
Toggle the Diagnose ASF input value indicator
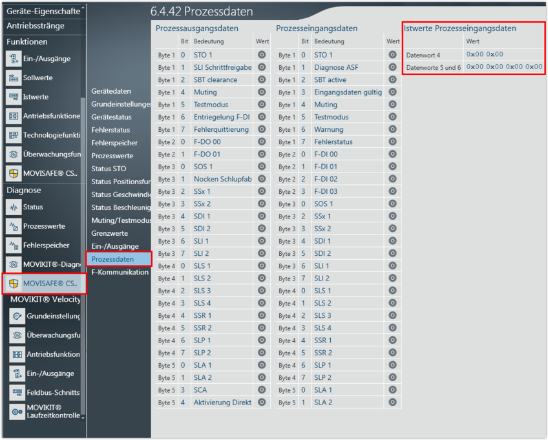(392, 67)
